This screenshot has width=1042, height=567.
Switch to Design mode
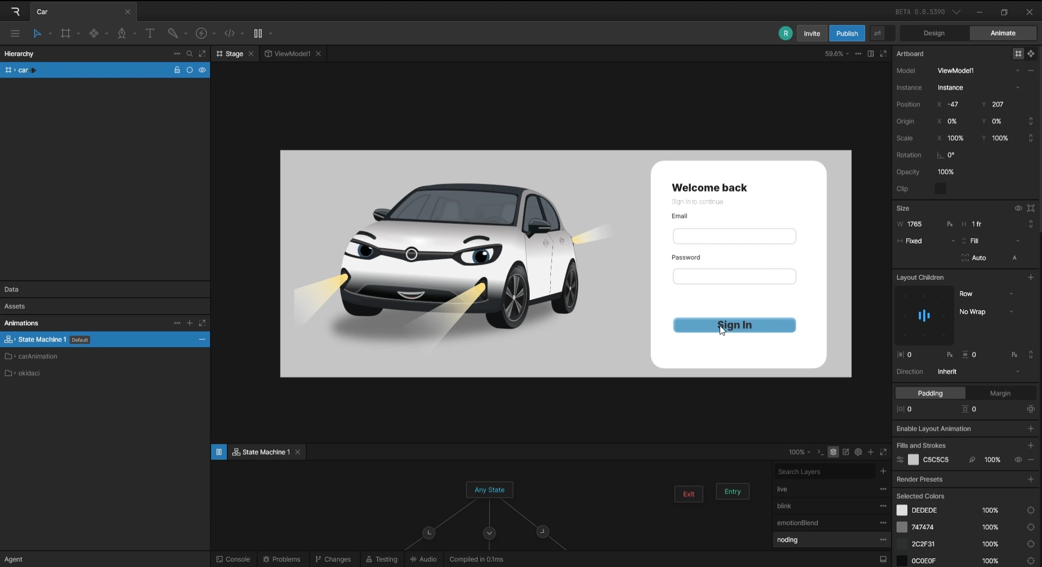click(x=934, y=33)
